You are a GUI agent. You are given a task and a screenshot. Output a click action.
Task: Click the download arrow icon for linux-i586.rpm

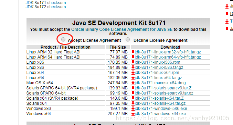tap(133, 62)
